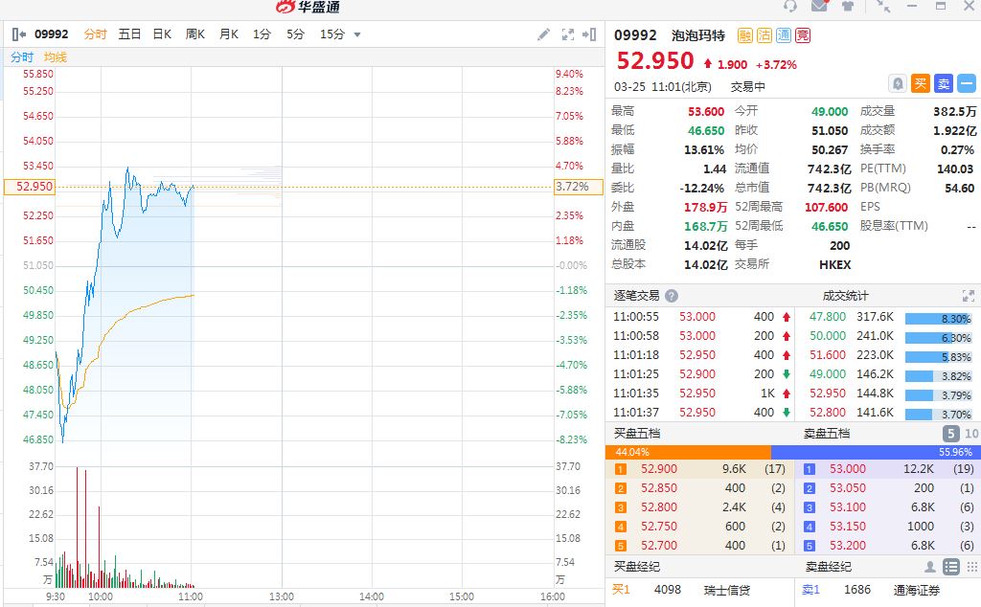Collapse the left sidebar panel

coord(19,34)
